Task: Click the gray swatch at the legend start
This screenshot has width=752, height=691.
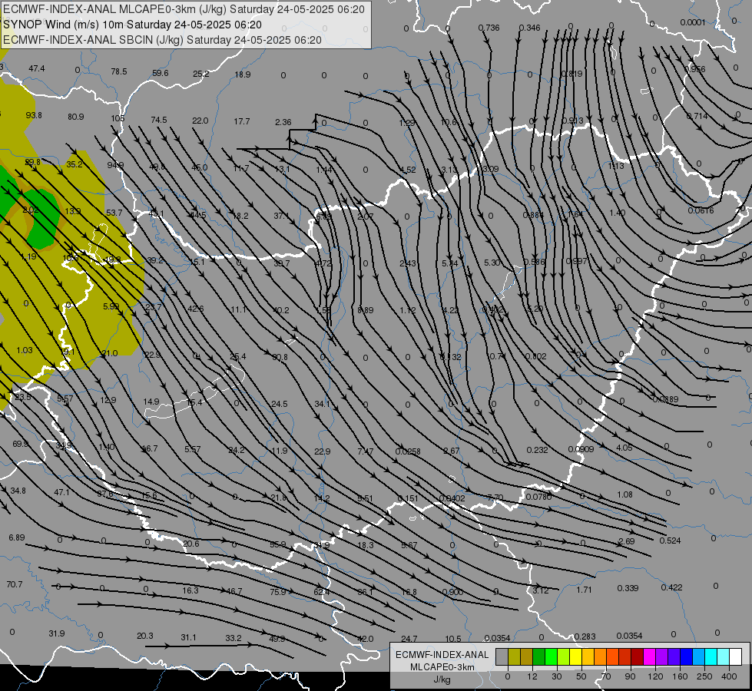Action: [502, 656]
